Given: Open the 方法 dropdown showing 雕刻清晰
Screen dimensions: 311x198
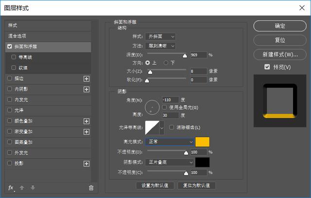Looking at the screenshot, I should pos(160,46).
